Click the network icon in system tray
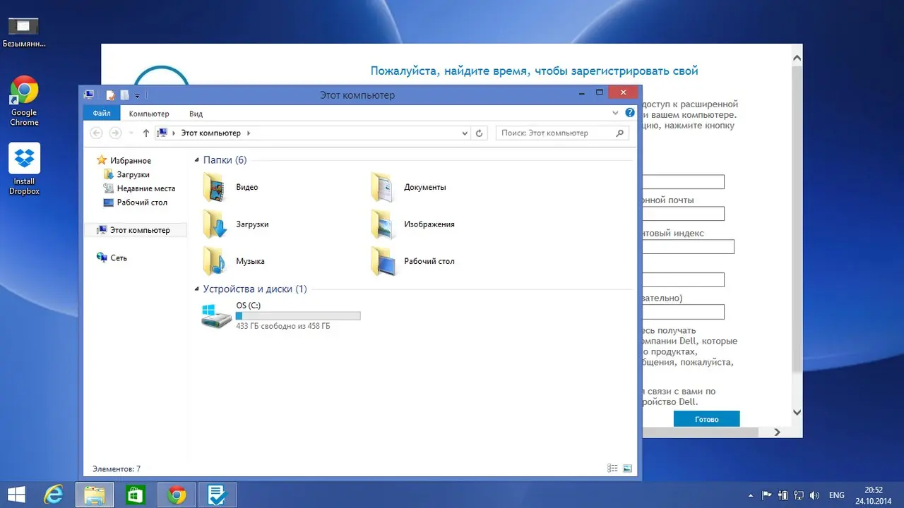 coord(799,495)
